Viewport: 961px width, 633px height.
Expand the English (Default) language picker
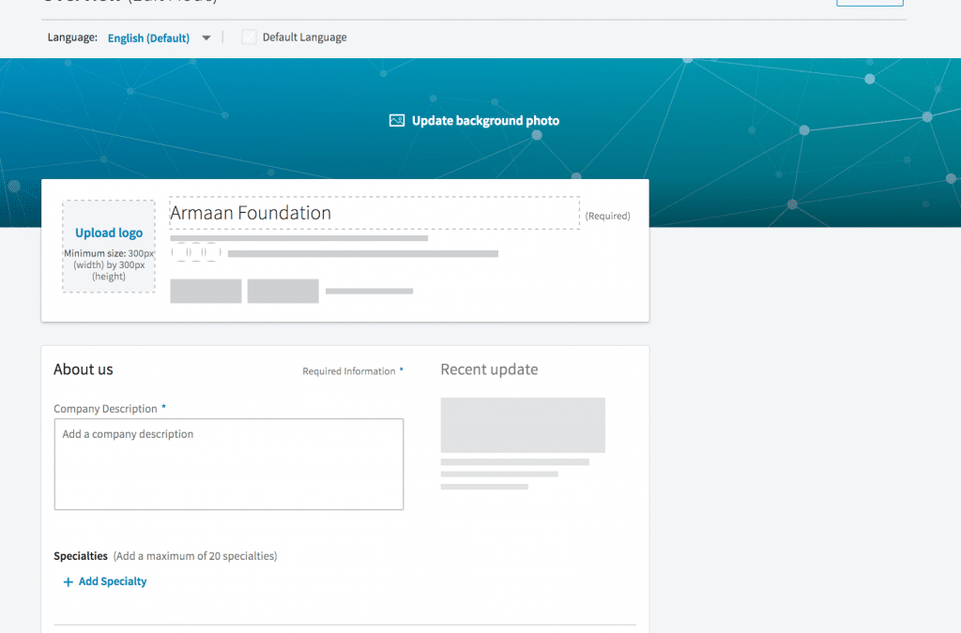[x=148, y=38]
